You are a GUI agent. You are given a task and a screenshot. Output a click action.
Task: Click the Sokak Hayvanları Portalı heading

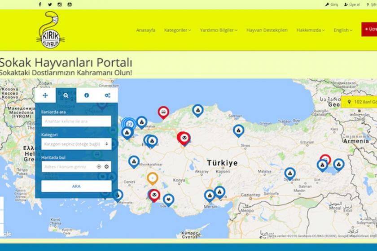pyautogui.click(x=66, y=62)
